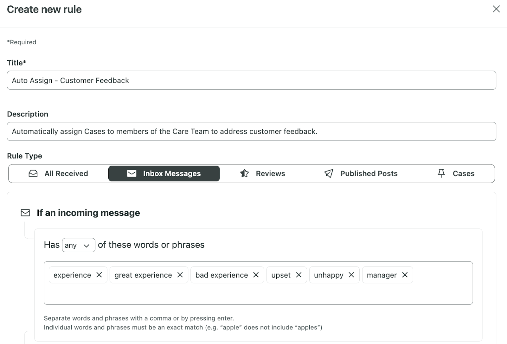507x344 pixels.
Task: Choose the Published Posts rule type
Action: [361, 173]
